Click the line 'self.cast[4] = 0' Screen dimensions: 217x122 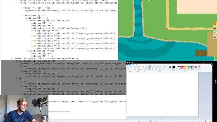tap(41, 54)
